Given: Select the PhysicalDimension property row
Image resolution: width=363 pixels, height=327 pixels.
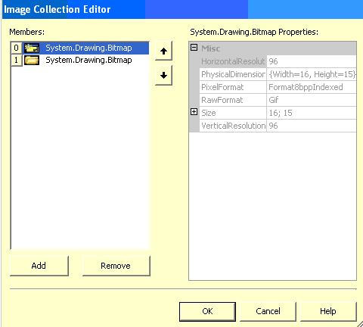Looking at the screenshot, I should tap(278, 74).
